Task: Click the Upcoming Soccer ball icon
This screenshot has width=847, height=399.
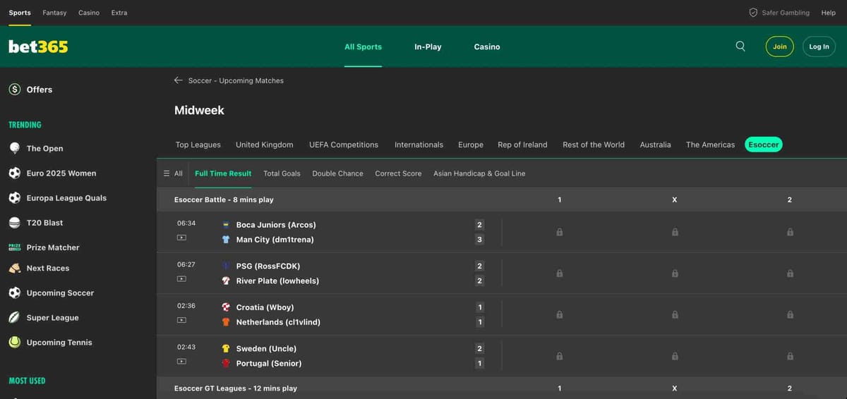Action: click(x=14, y=293)
